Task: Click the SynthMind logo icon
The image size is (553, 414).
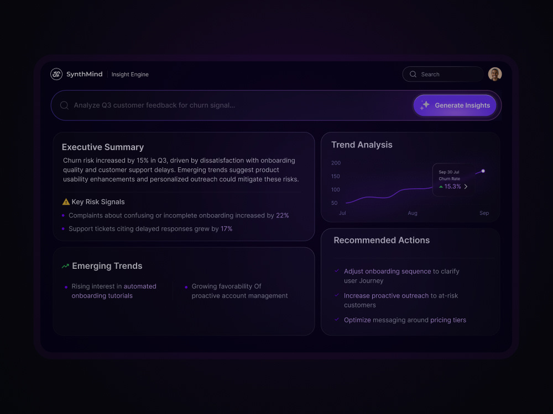Action: pyautogui.click(x=56, y=75)
